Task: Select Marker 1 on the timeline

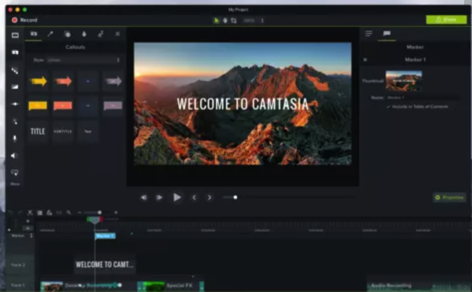Action: coord(105,236)
